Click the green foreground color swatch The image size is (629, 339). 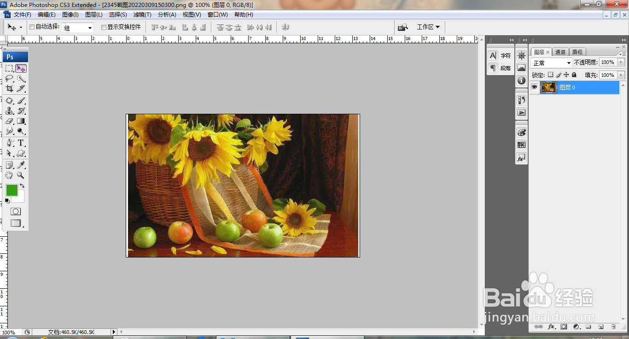point(12,190)
